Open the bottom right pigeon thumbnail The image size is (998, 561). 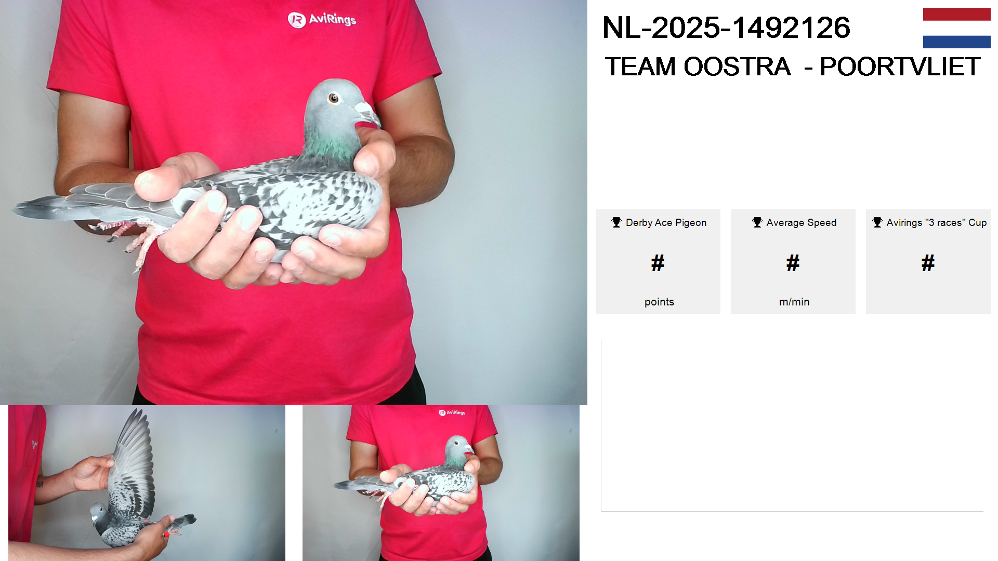tap(441, 483)
